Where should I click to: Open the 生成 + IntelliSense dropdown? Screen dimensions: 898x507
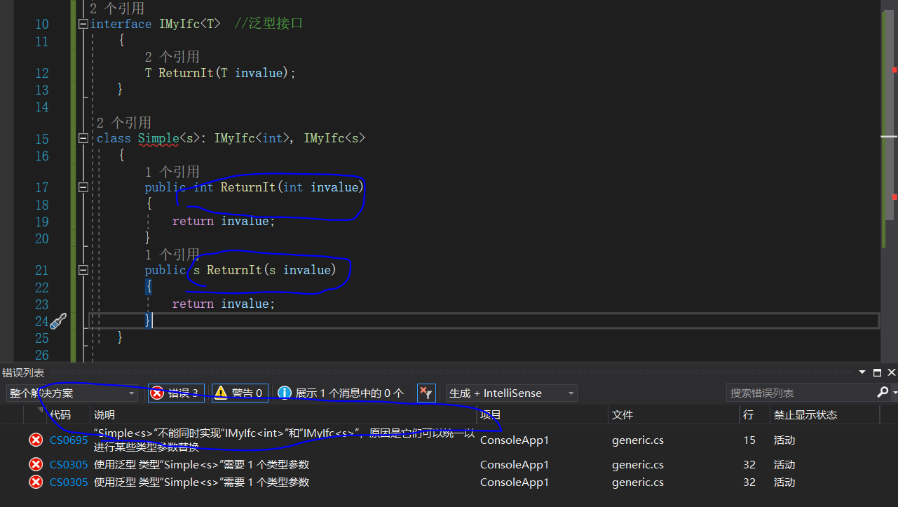click(512, 393)
